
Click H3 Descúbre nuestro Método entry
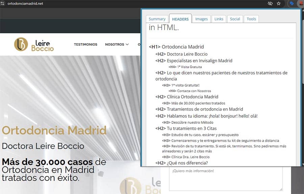[188, 122]
